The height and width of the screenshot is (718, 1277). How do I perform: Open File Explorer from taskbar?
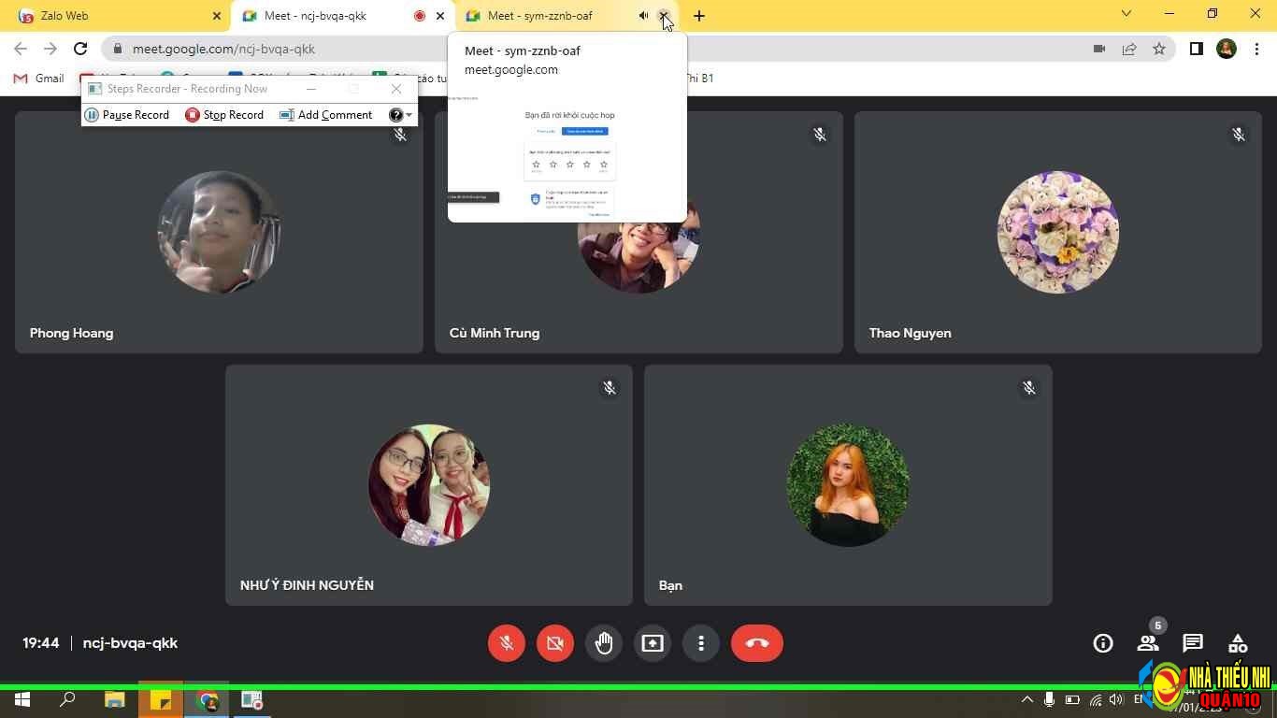click(115, 699)
